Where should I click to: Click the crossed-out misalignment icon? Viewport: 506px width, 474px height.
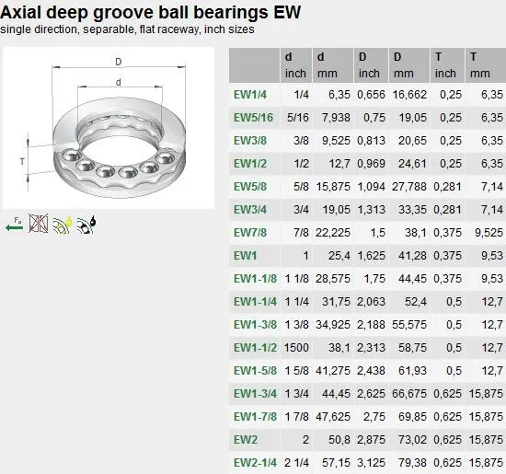(39, 223)
